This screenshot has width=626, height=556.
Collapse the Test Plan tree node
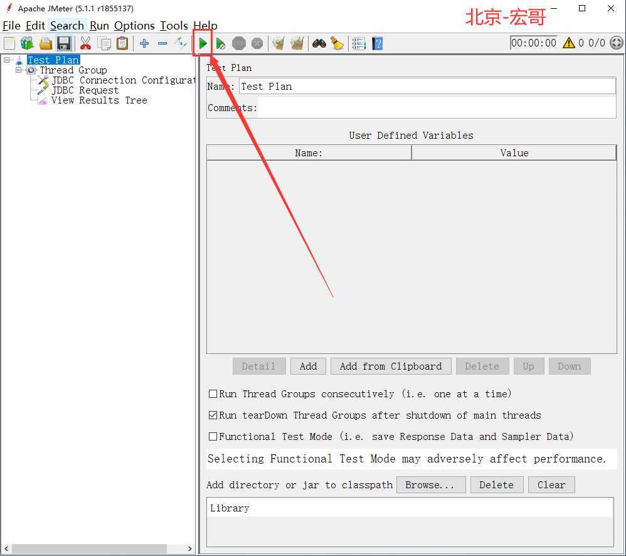6,60
